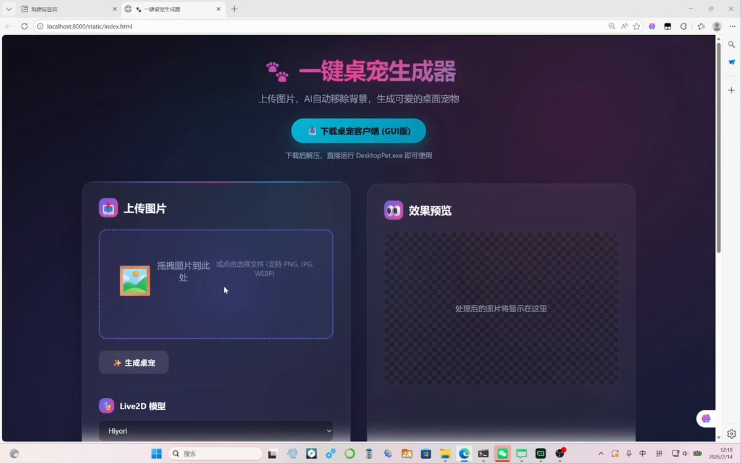Open the Microsoft Store taskbar icon
The height and width of the screenshot is (464, 741).
[x=426, y=454]
